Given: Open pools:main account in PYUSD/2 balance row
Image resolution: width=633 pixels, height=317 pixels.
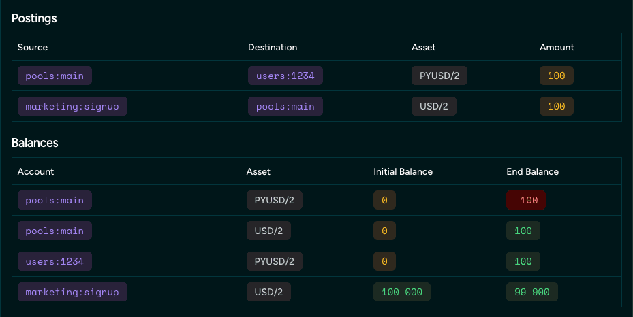Looking at the screenshot, I should click(x=55, y=200).
